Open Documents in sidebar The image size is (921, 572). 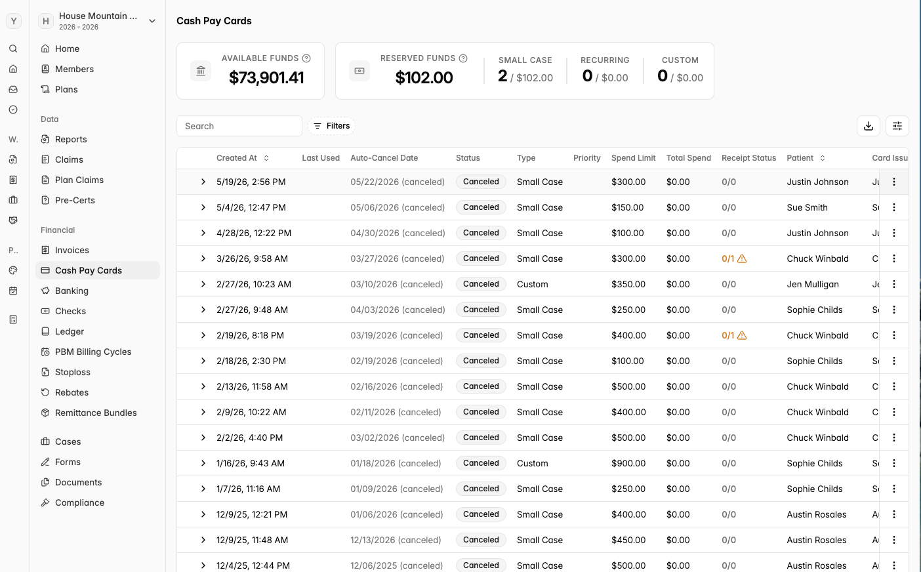click(x=98, y=482)
